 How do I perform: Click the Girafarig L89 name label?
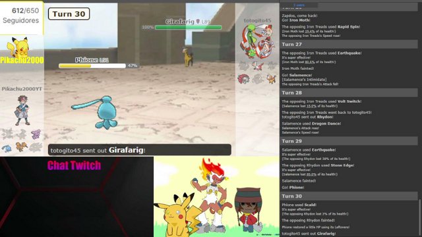pyautogui.click(x=187, y=22)
